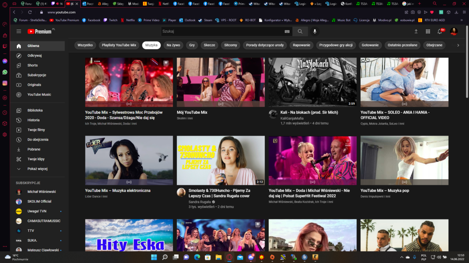This screenshot has width=469, height=263.
Task: Open Twoje filmy icon in sidebar
Action: tap(19, 130)
